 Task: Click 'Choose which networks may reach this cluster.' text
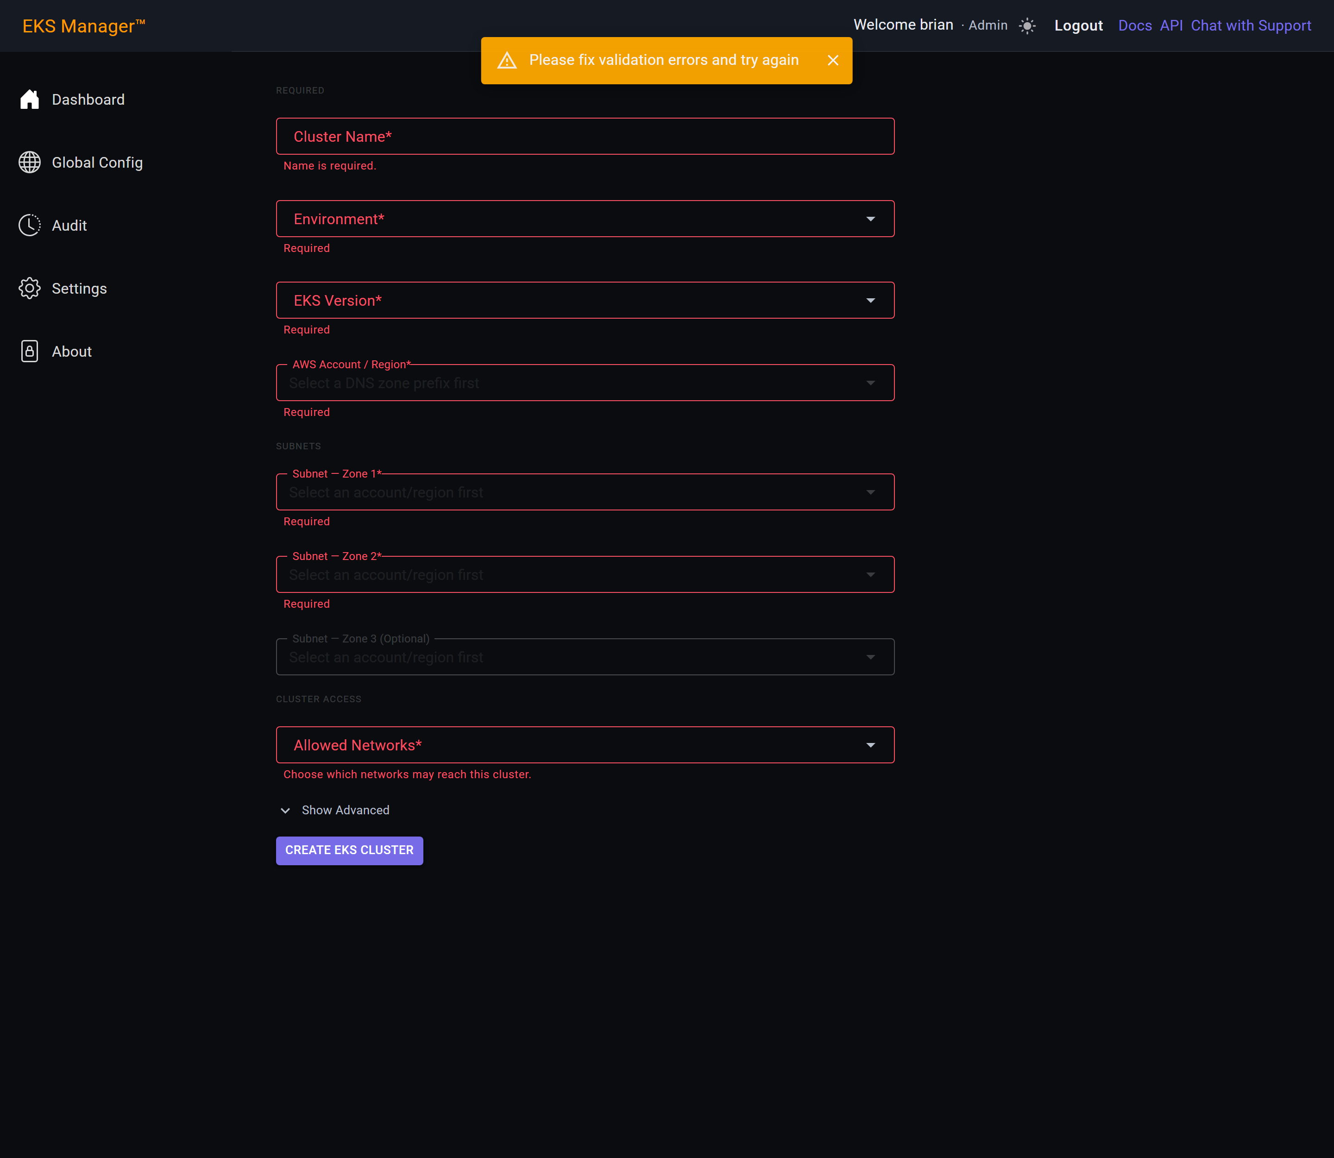(407, 775)
